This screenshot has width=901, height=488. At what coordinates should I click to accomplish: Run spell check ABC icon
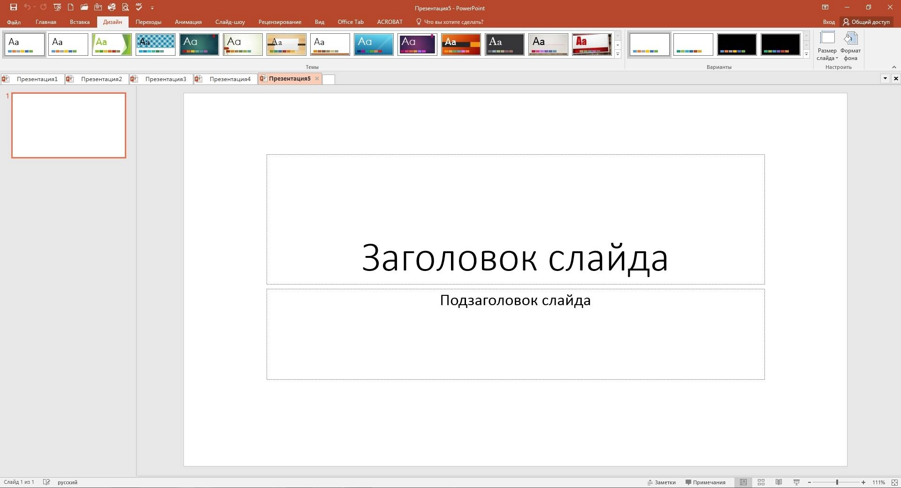tap(139, 8)
